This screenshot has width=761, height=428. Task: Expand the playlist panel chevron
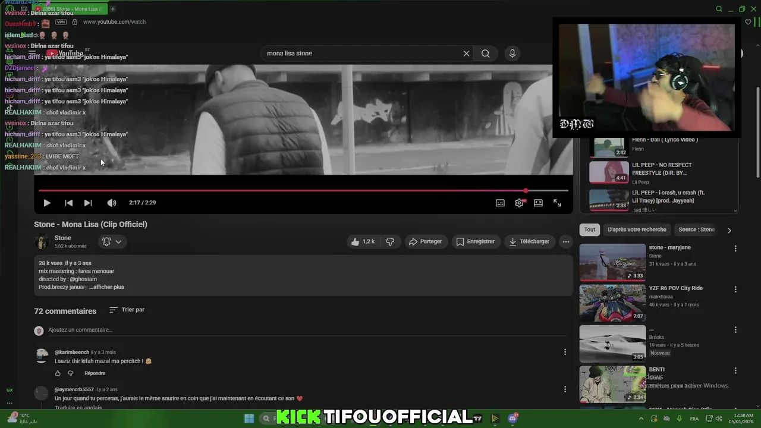tap(735, 210)
